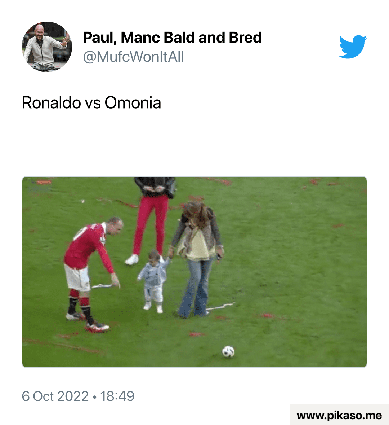
Task: Select the word Omonia in the tweet
Action: 133,103
